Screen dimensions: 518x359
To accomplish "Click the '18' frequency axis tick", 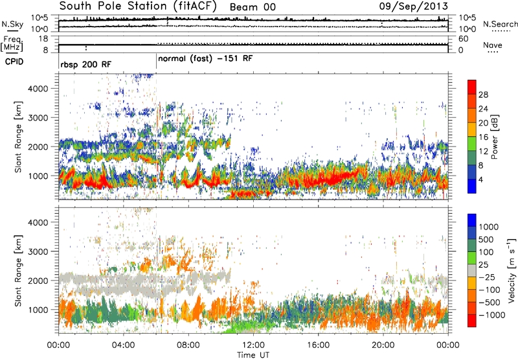I will 43,39.
